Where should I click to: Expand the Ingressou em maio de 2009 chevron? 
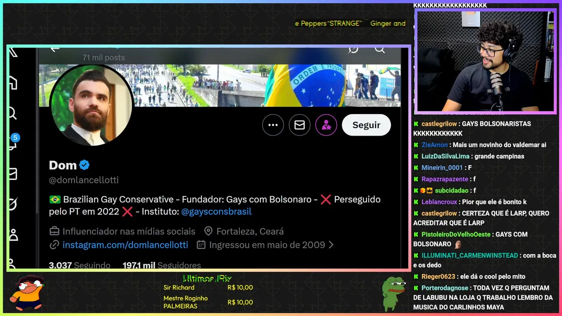click(x=331, y=245)
